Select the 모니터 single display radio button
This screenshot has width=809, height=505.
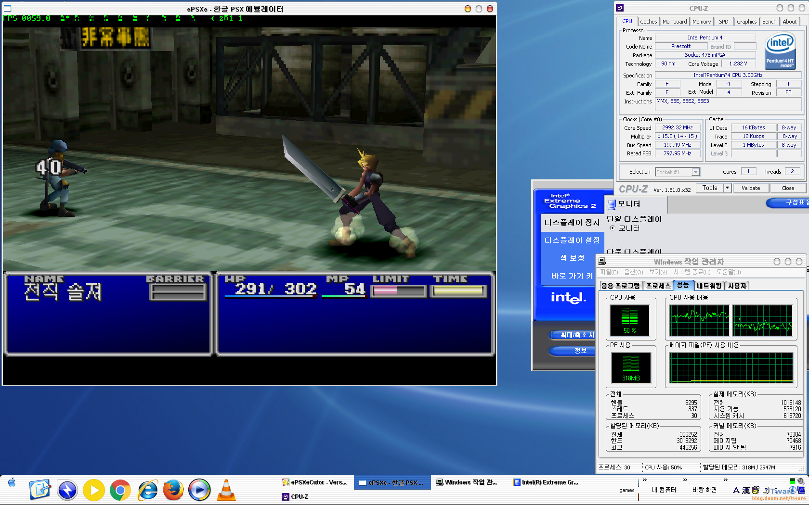[613, 228]
